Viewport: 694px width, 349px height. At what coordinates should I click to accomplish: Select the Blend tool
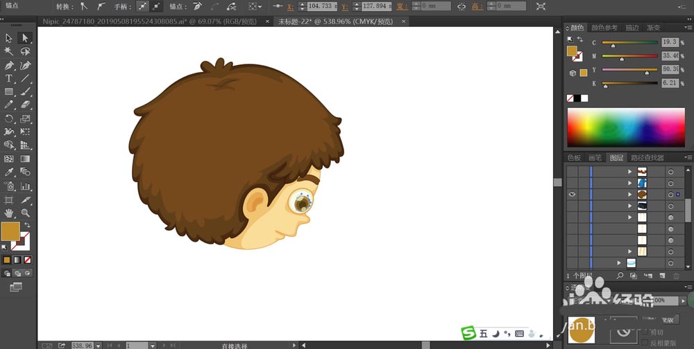point(25,172)
